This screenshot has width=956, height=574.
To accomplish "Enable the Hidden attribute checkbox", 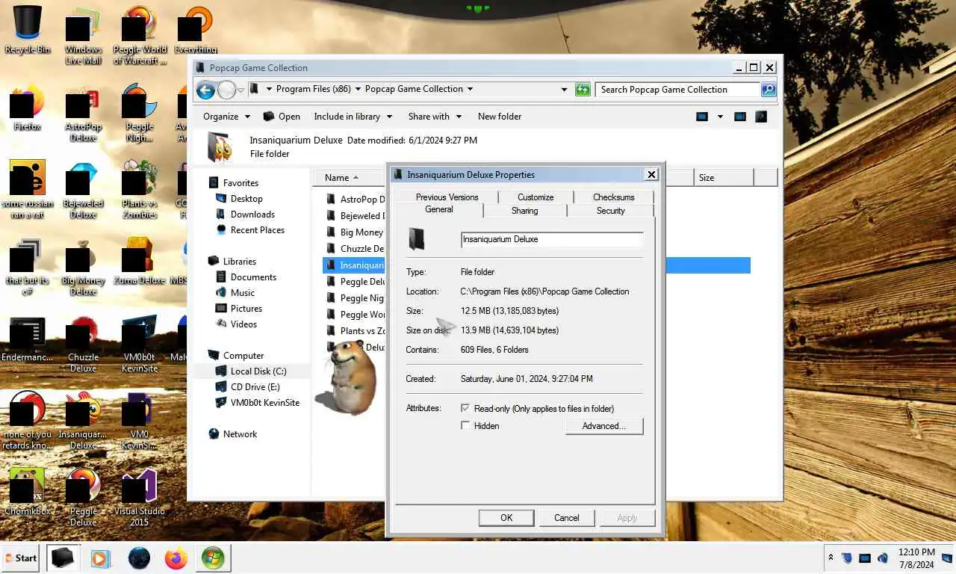I will pyautogui.click(x=465, y=426).
